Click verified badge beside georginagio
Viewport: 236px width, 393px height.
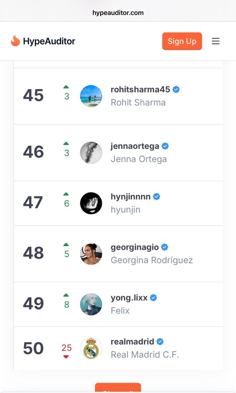pos(164,247)
